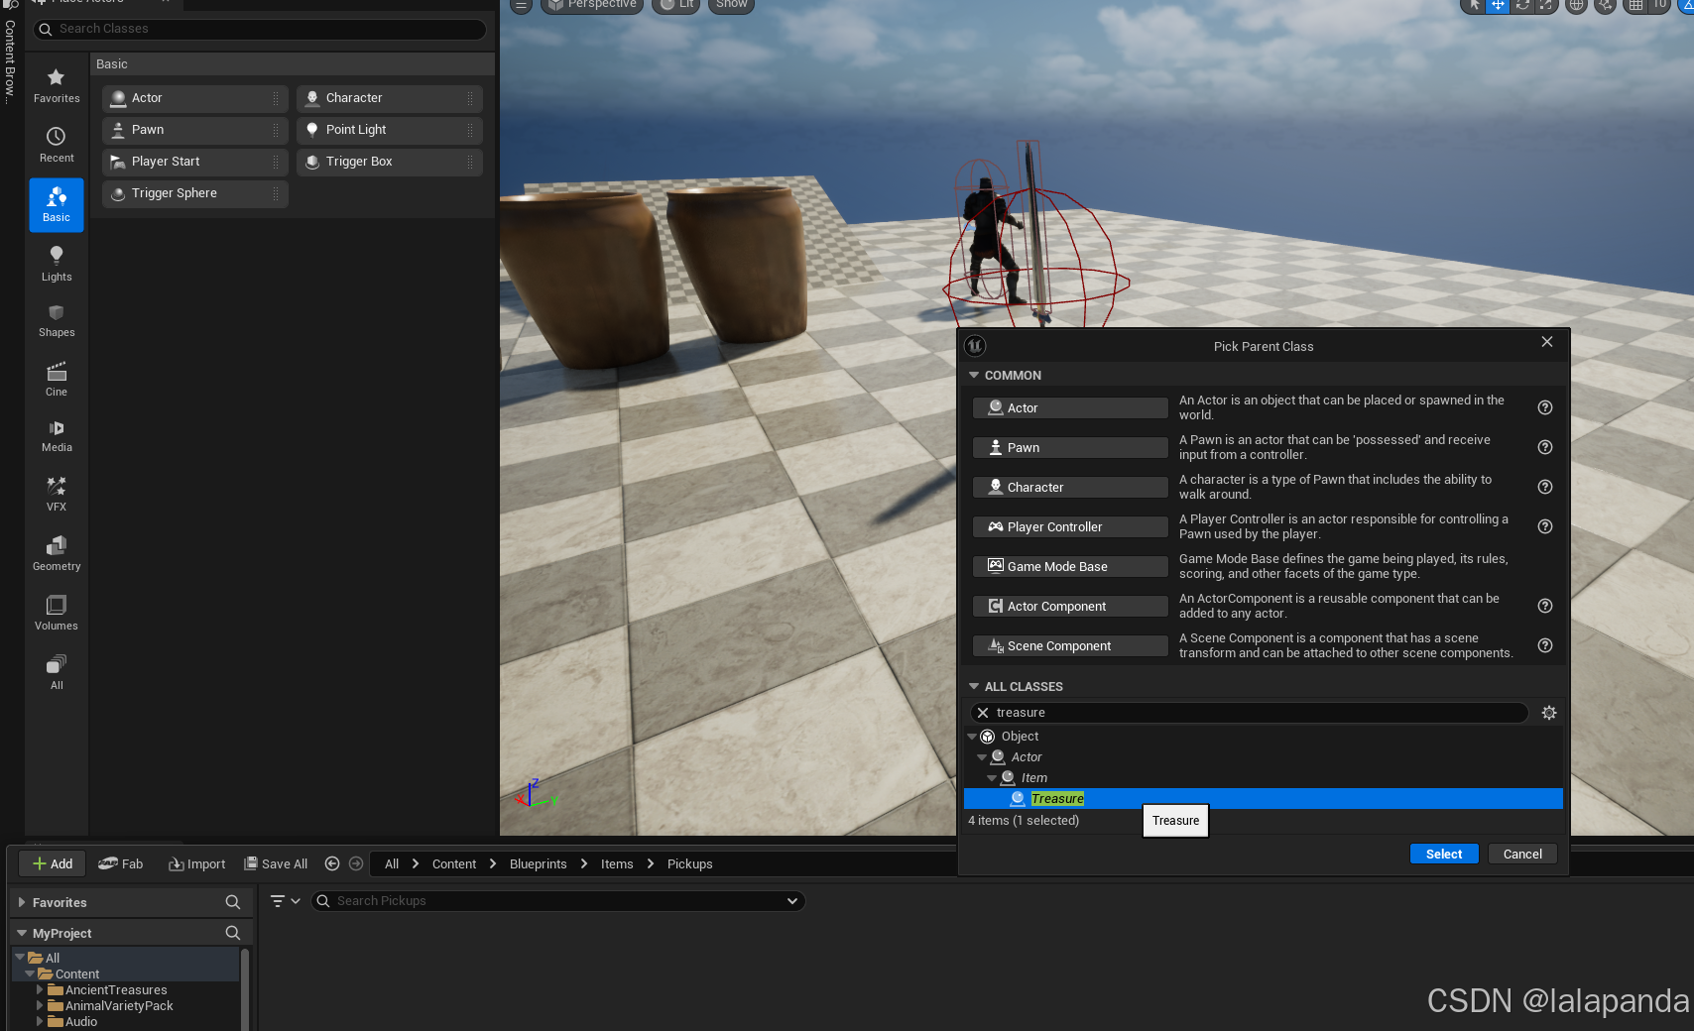The width and height of the screenshot is (1694, 1031).
Task: Click the Search Pickups field
Action: [x=558, y=901]
